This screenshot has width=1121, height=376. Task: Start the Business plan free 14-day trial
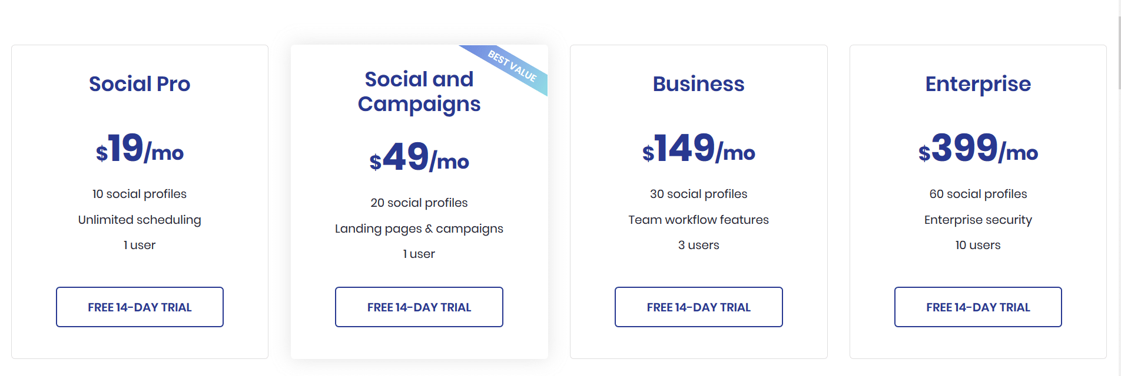699,307
